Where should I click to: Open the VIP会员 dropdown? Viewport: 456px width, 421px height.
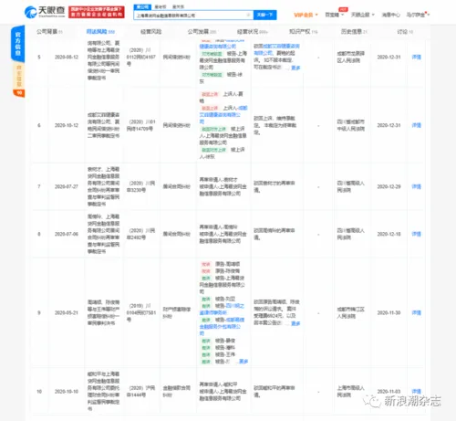click(306, 15)
